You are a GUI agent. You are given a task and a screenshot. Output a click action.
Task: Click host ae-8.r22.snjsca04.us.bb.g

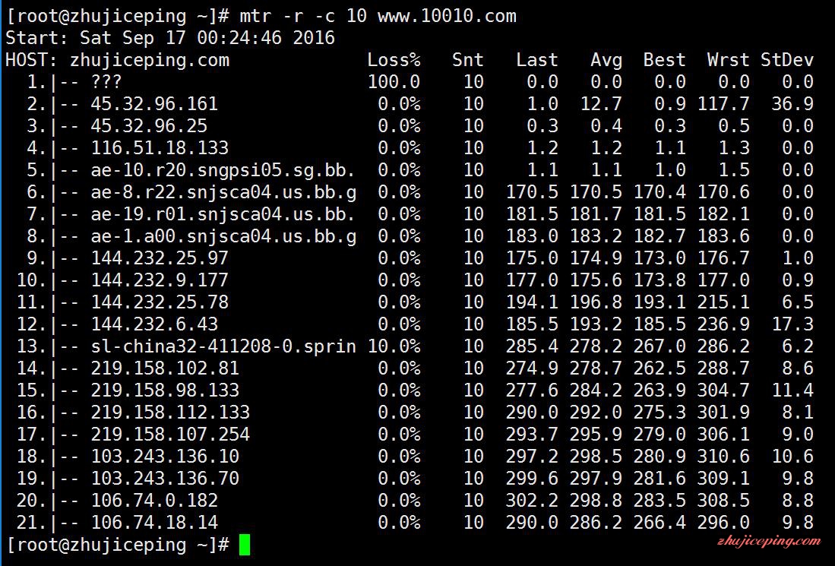(x=223, y=192)
